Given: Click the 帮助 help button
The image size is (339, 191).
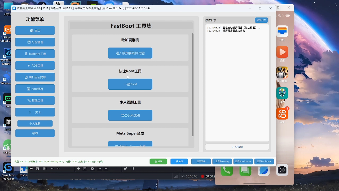Looking at the screenshot, I should pos(35,133).
